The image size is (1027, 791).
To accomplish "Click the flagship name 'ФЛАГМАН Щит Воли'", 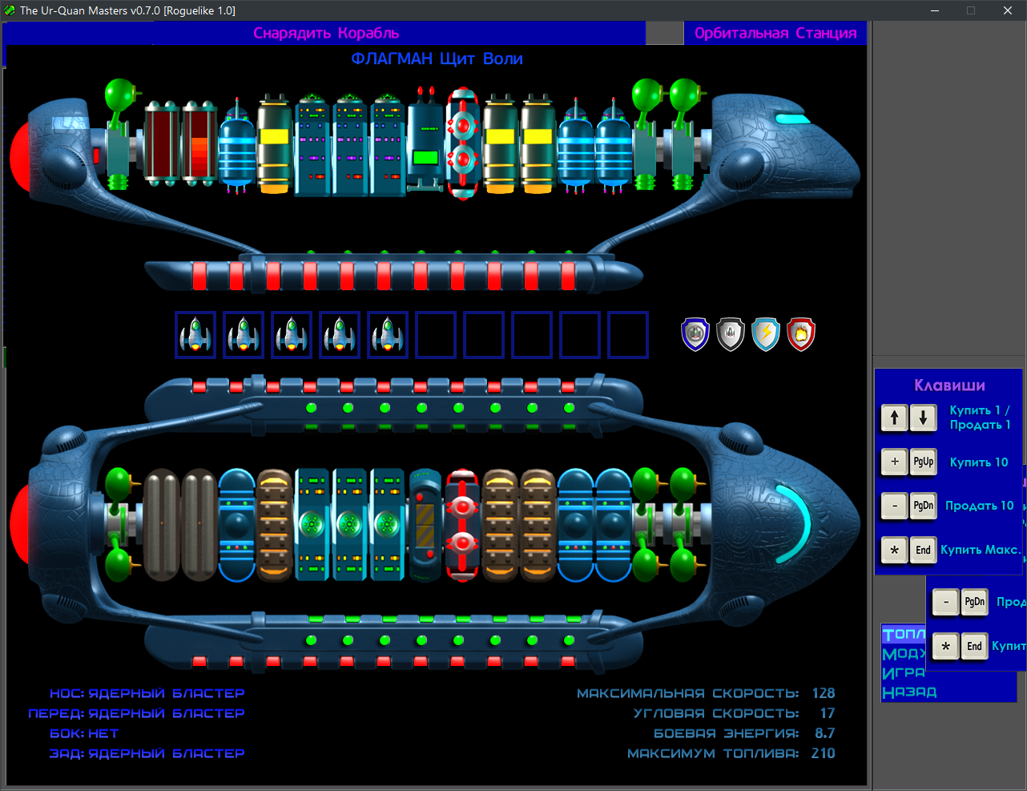I will click(x=437, y=59).
